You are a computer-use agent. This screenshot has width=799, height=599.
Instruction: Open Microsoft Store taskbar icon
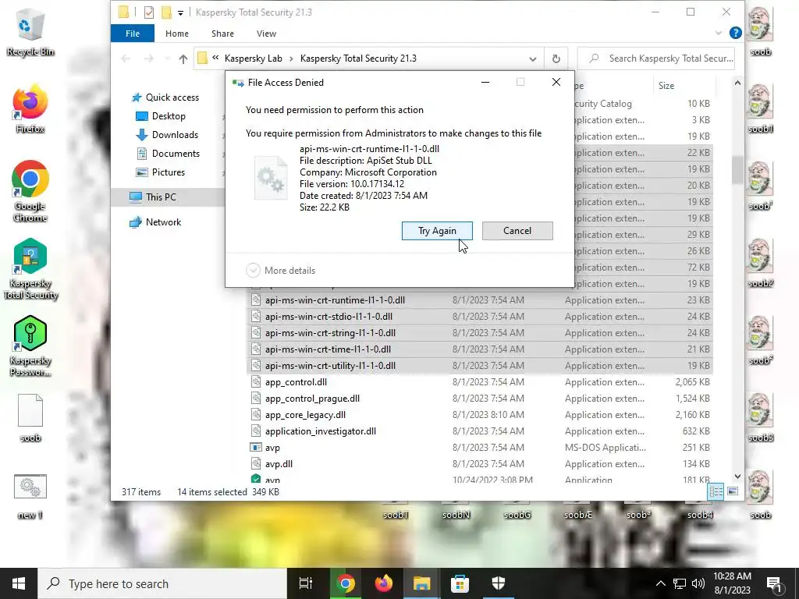(x=460, y=583)
